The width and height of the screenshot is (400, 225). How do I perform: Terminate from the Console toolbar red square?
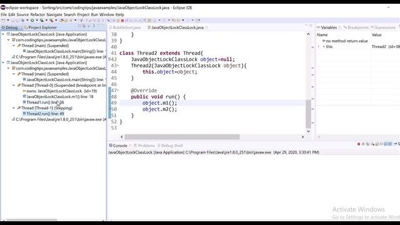[359, 144]
